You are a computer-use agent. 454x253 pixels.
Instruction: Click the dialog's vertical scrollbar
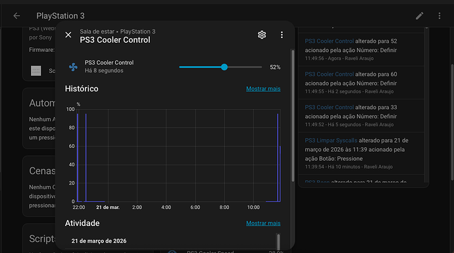coord(293,116)
